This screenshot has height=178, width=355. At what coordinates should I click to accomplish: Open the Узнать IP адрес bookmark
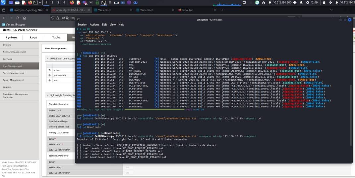(x=14, y=24)
